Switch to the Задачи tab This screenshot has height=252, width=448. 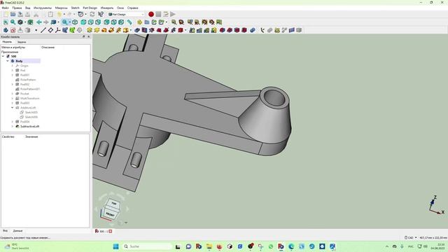tap(22, 42)
